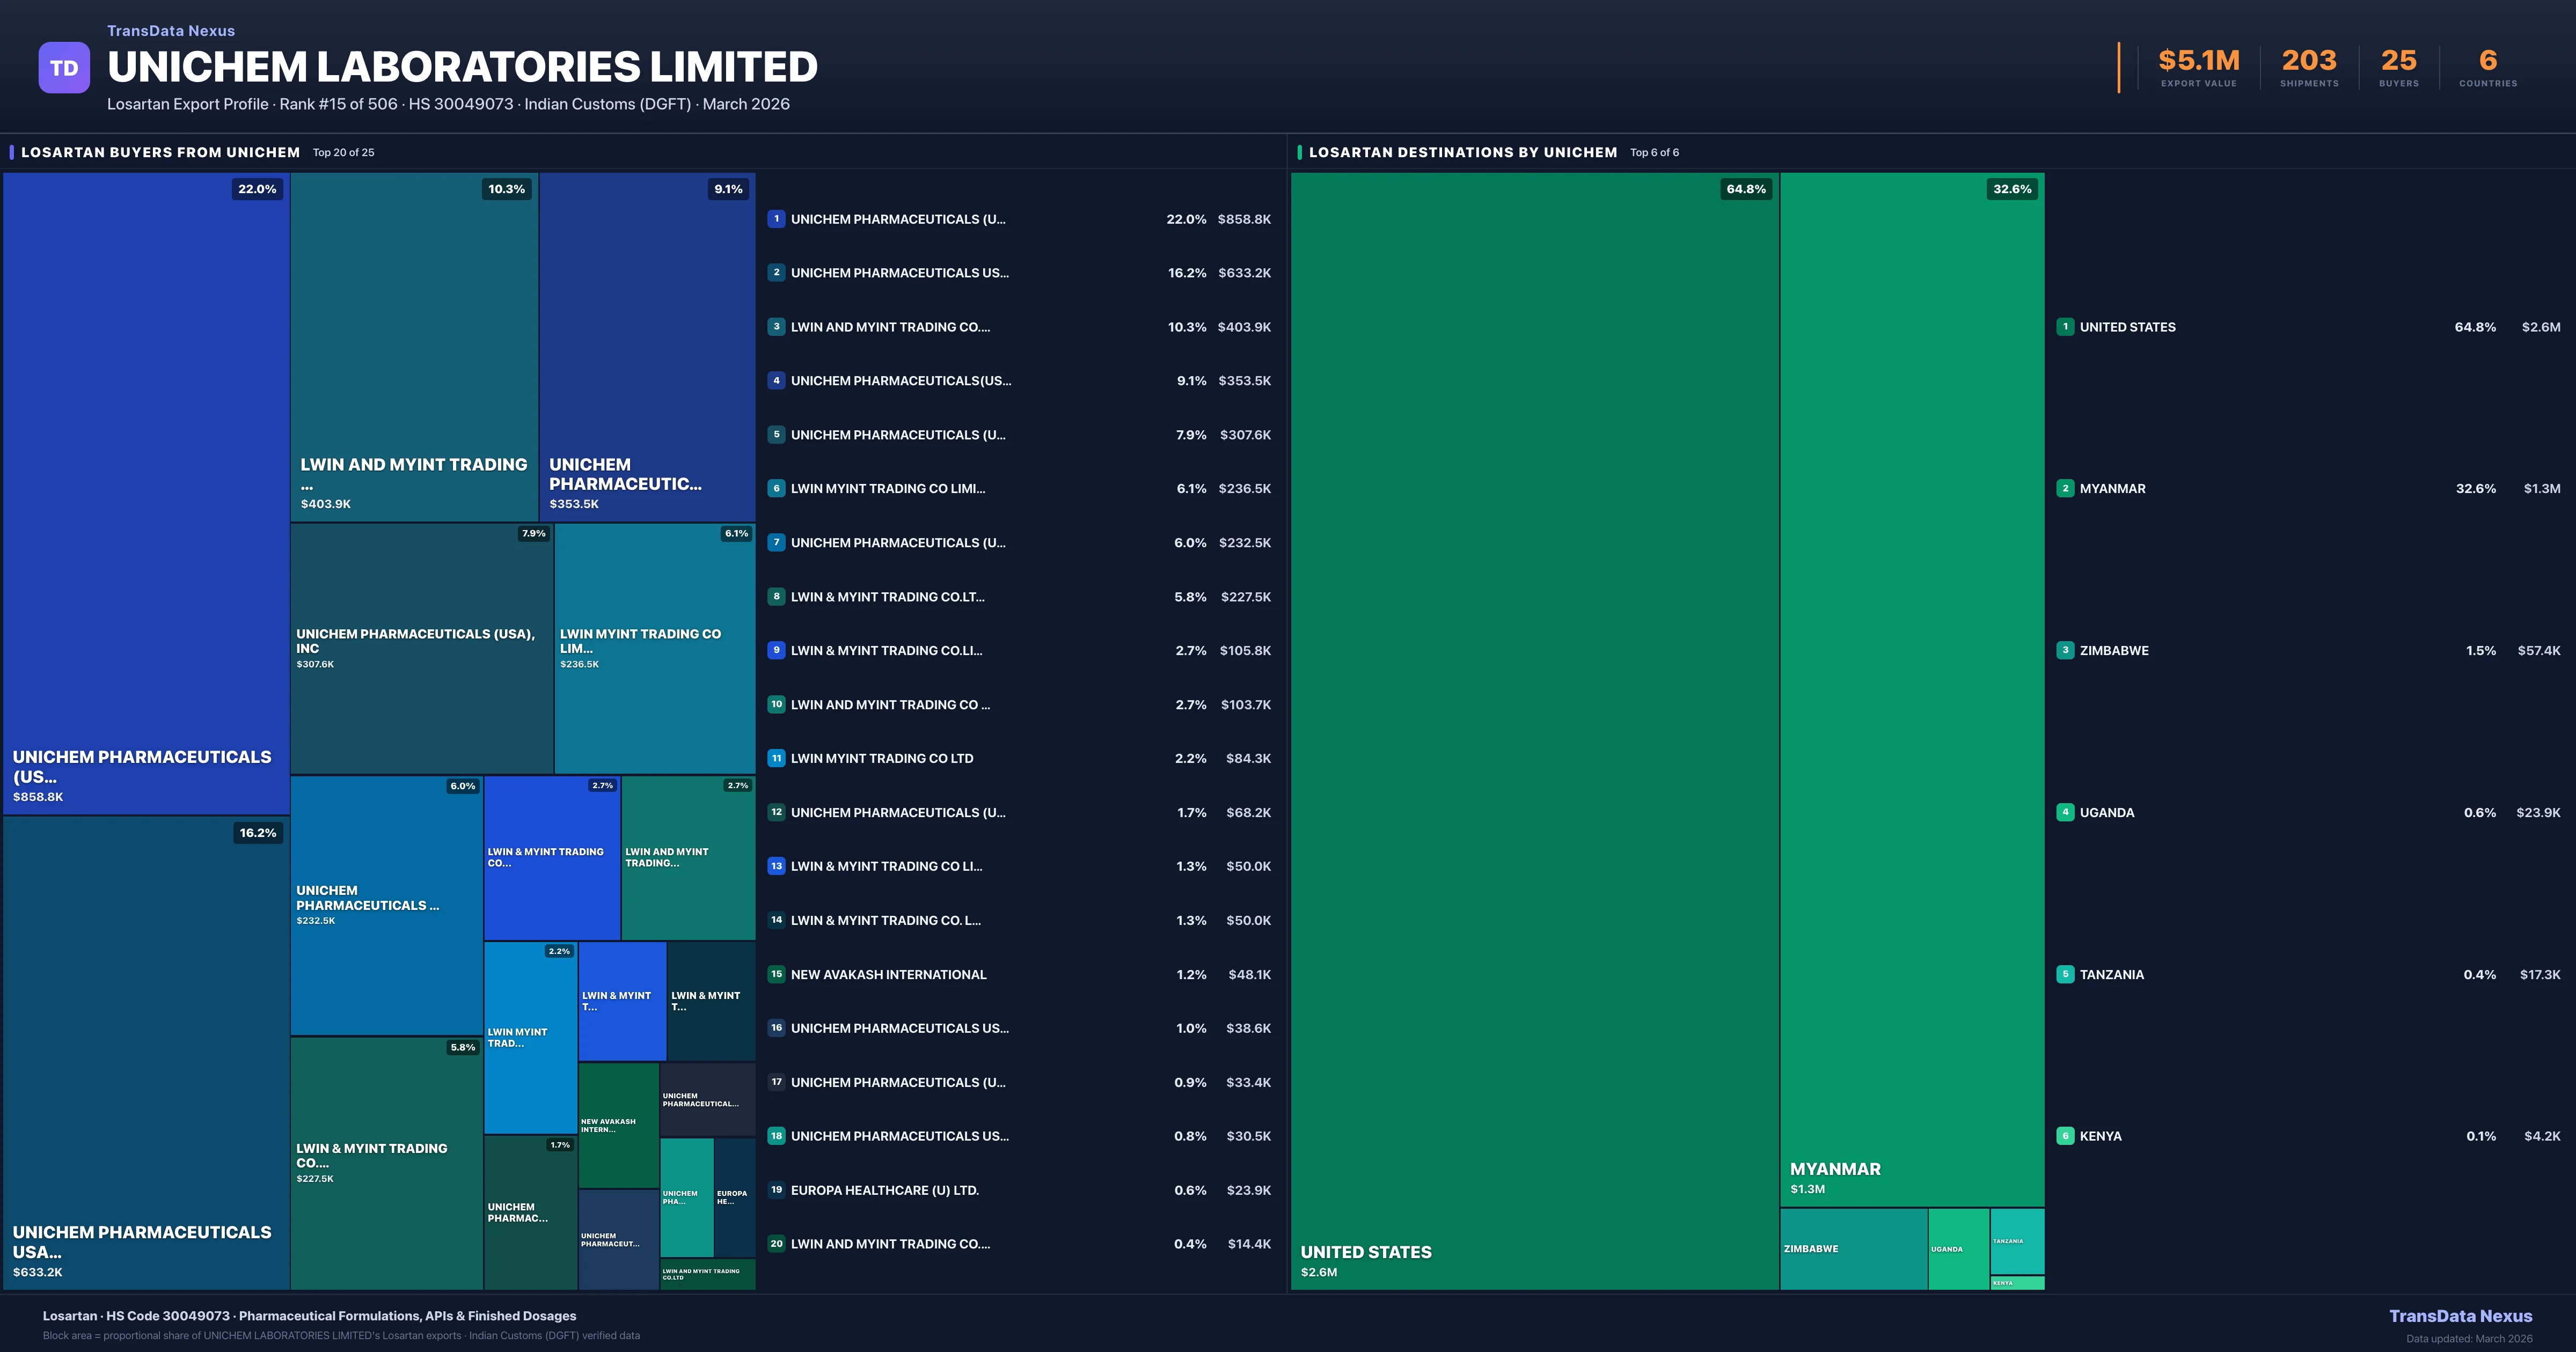2576x1352 pixels.
Task: Select the United States treemap block
Action: tap(1534, 730)
